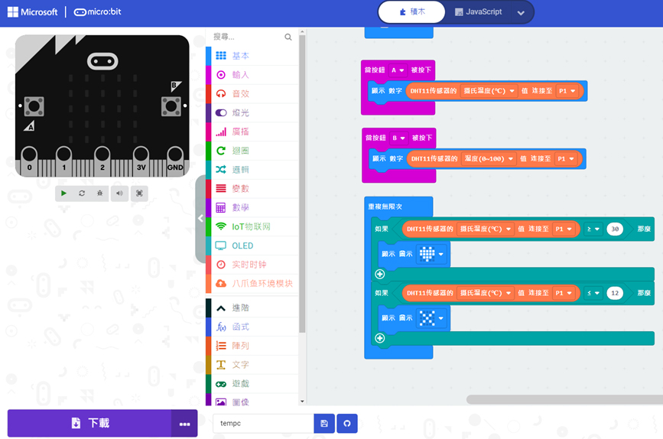663x439 pixels.
Task: Collapse the simulator panel with arrow handle
Action: pyautogui.click(x=200, y=219)
